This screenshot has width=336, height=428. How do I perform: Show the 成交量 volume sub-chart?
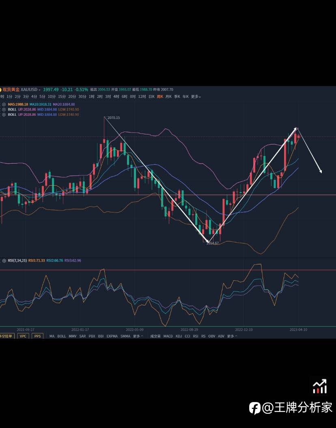[x=155, y=336]
